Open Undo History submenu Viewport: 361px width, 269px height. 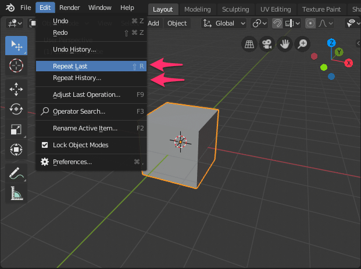coord(91,49)
